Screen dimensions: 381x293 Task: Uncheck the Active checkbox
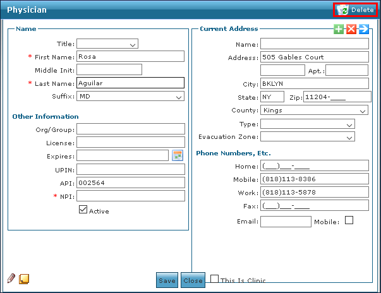click(x=83, y=210)
